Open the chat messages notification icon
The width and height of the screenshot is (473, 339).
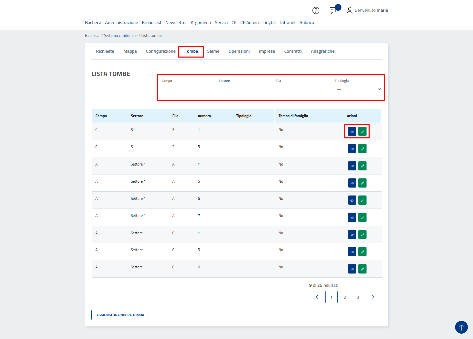333,10
